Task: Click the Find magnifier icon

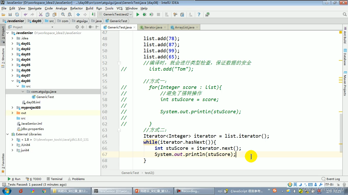Action: point(63,14)
